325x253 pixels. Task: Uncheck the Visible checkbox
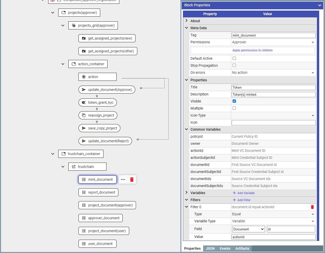234,101
